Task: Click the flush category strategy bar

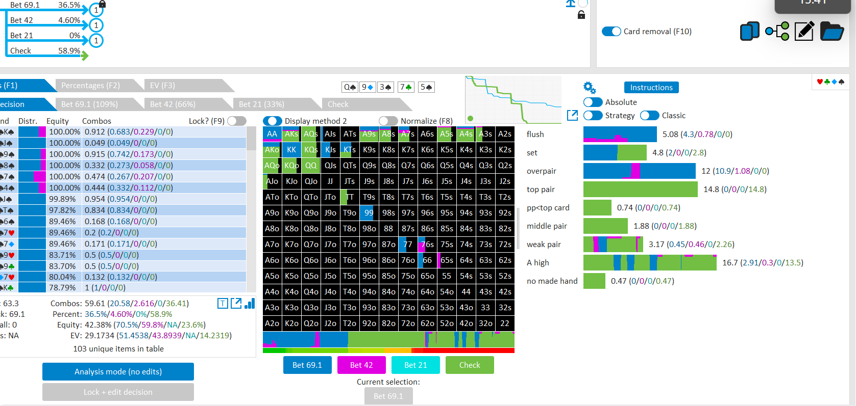Action: [620, 134]
